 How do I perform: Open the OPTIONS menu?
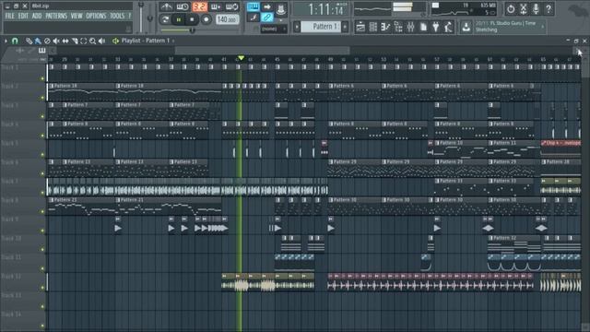point(96,16)
